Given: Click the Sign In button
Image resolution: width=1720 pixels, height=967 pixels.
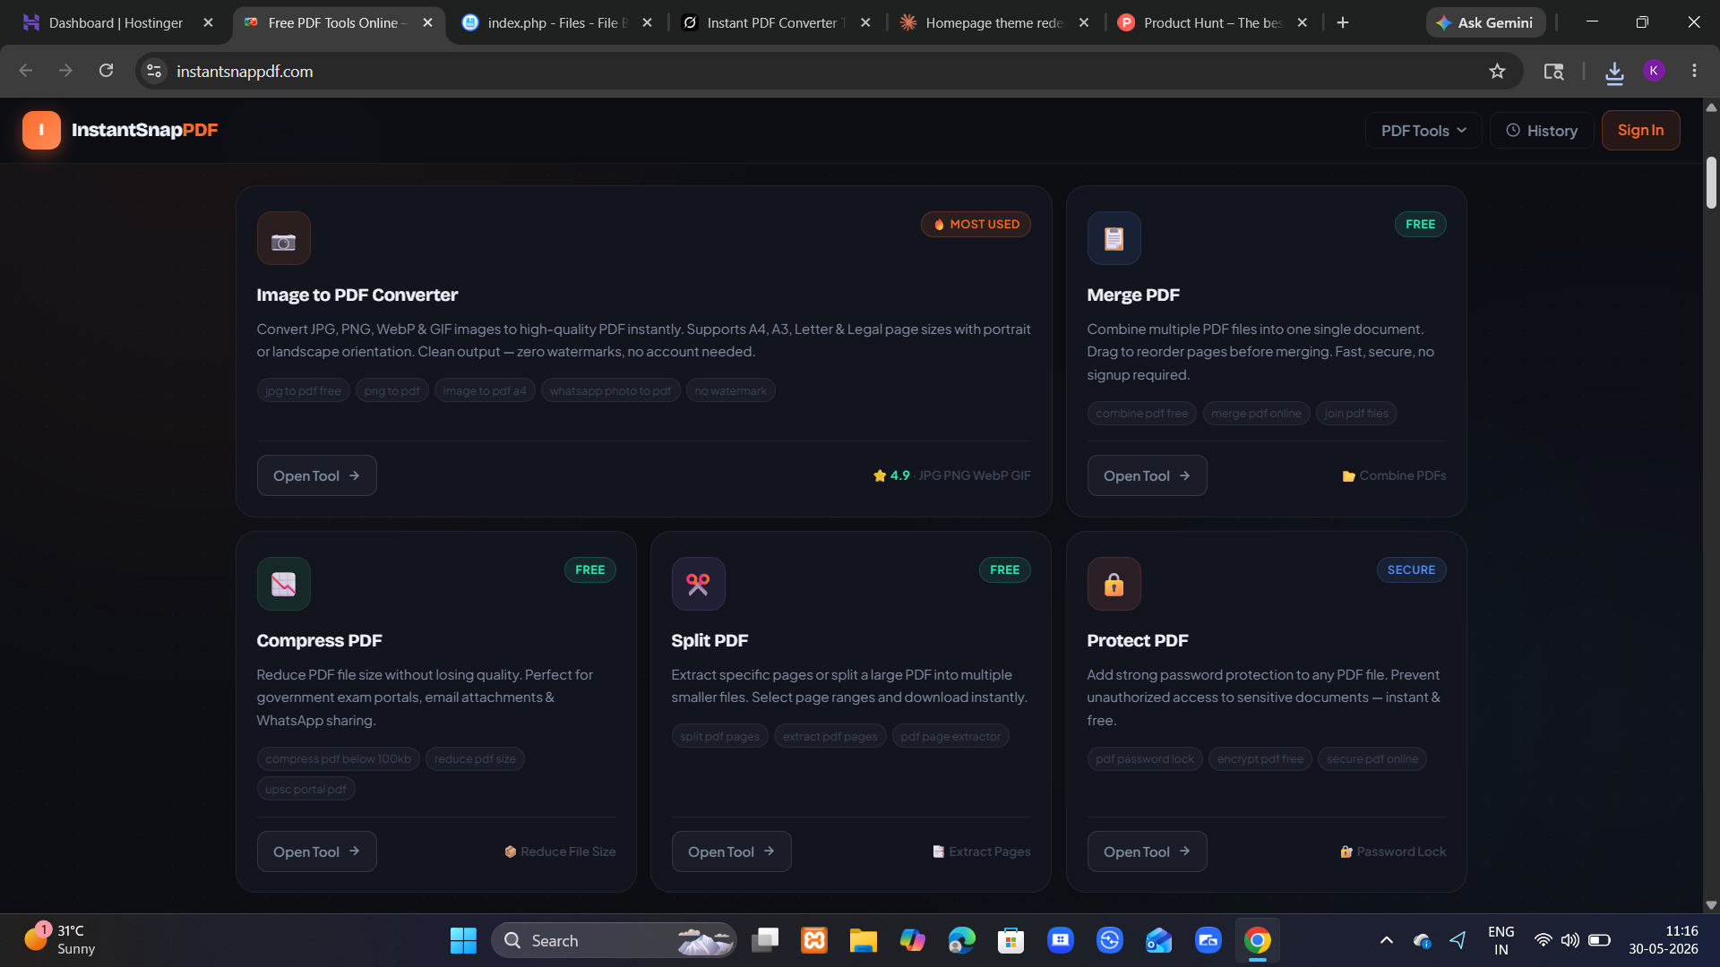Looking at the screenshot, I should pyautogui.click(x=1640, y=131).
